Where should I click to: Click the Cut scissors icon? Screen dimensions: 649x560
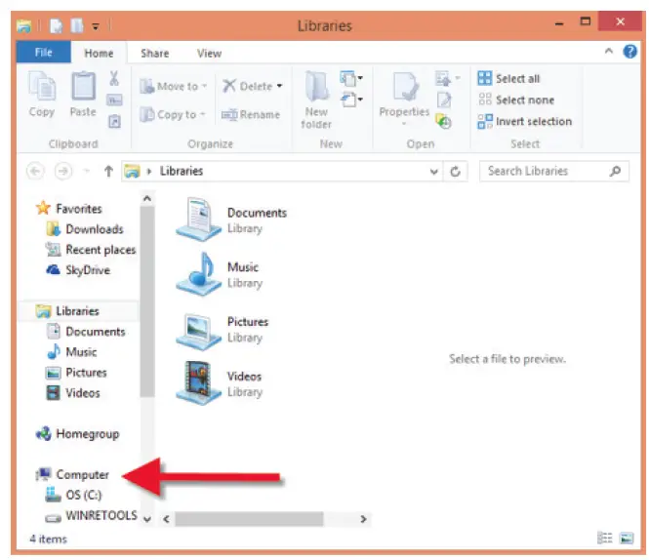pyautogui.click(x=114, y=78)
